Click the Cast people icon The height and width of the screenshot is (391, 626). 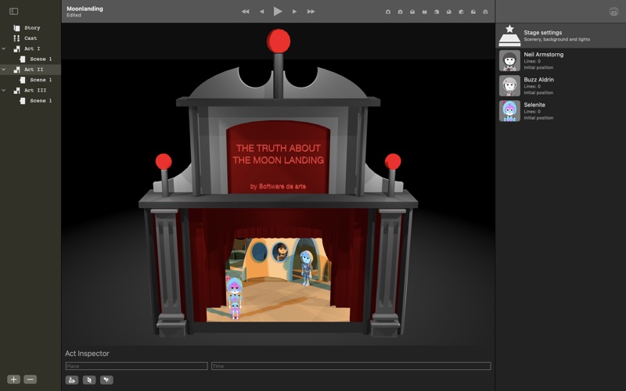(16, 38)
